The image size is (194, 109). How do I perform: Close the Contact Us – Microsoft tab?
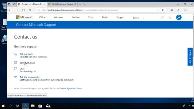(45, 4)
